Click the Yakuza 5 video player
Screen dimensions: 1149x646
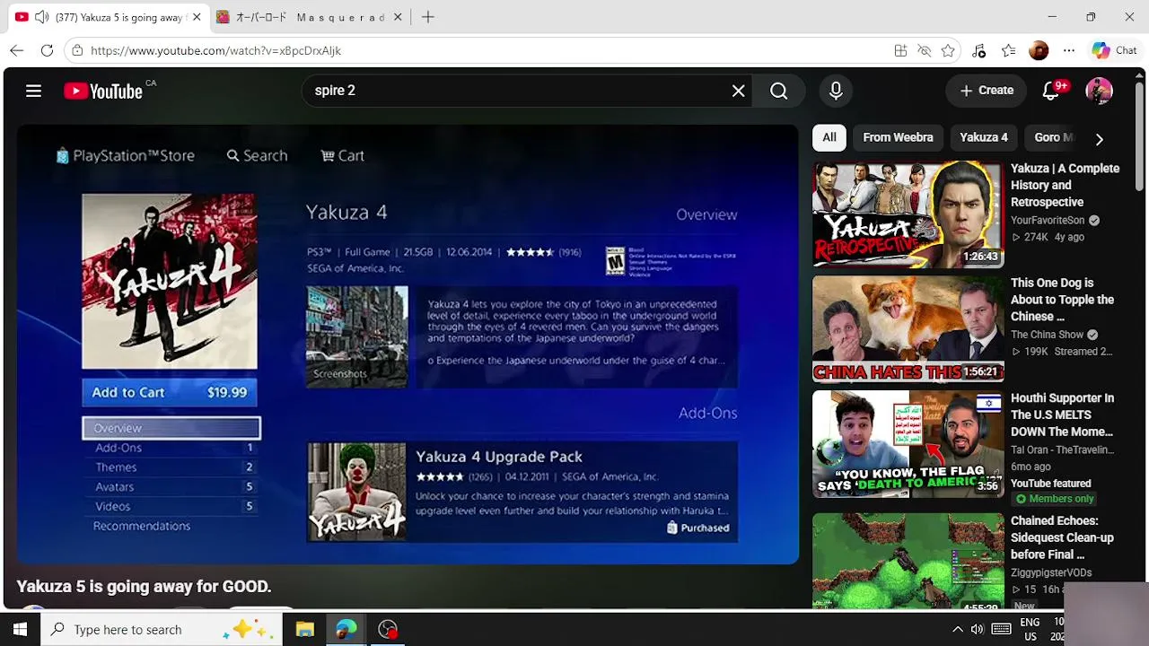pyautogui.click(x=408, y=345)
